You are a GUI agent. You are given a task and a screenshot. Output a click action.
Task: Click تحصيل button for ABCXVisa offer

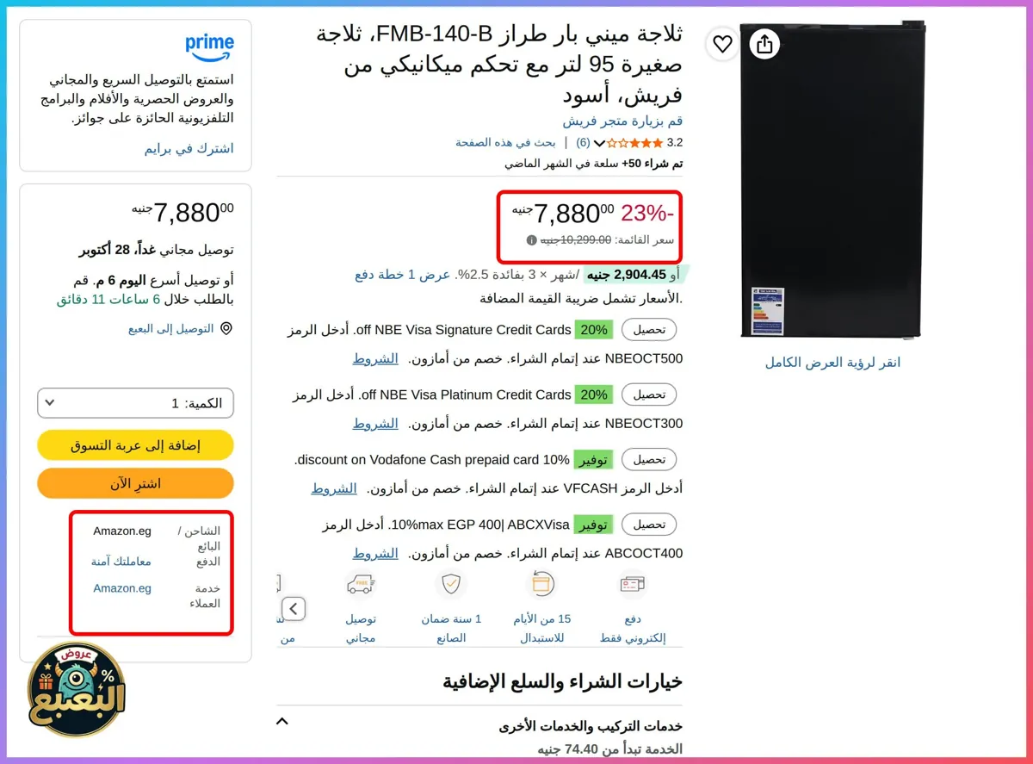[x=649, y=525]
